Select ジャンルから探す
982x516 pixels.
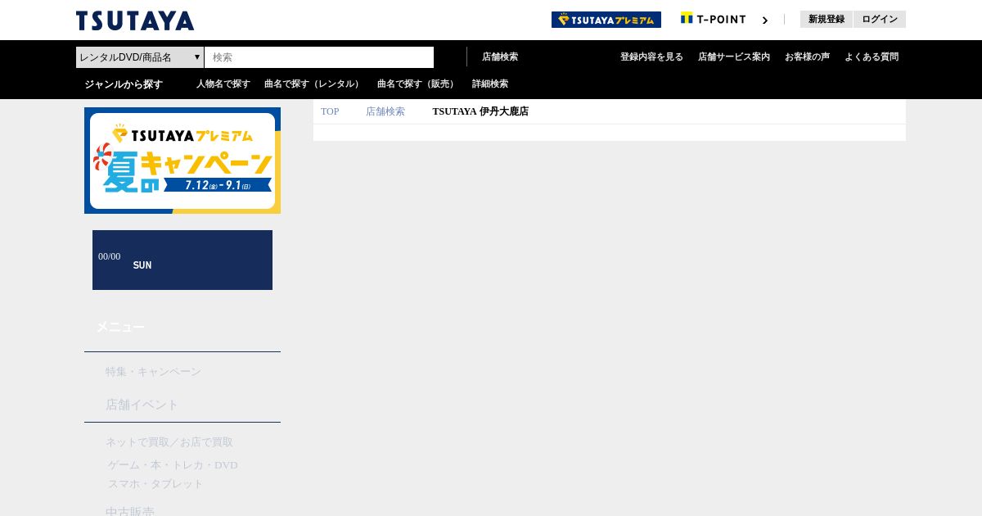coord(124,84)
